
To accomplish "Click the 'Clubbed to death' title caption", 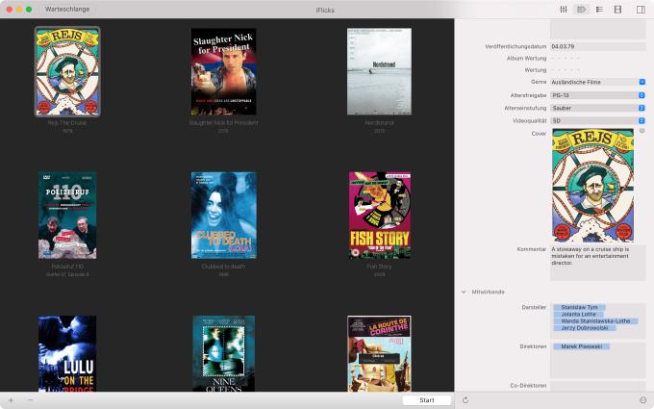I will coord(223,267).
